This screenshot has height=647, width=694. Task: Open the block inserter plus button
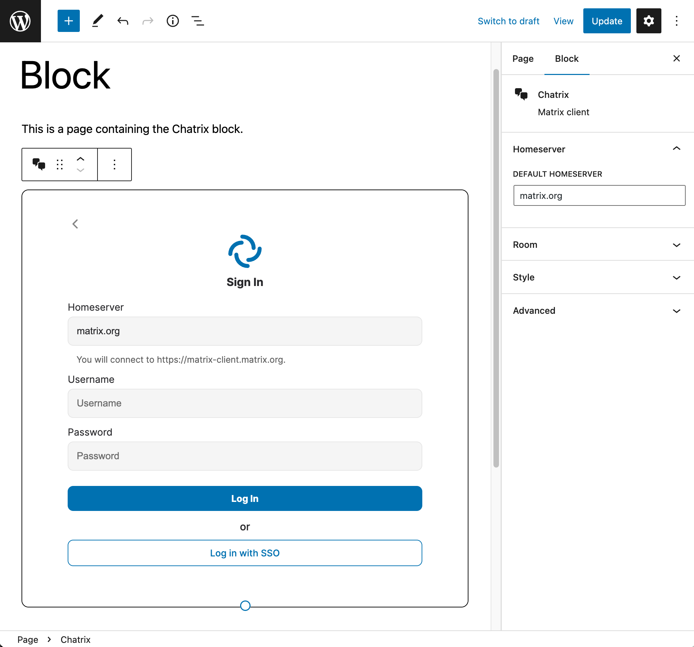click(68, 21)
